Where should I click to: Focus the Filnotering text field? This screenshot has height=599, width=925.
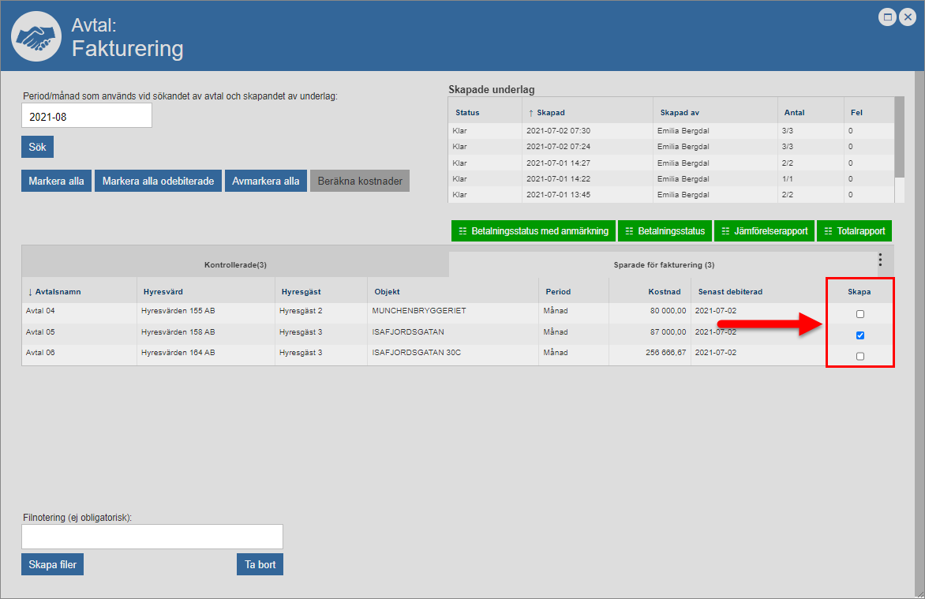[152, 537]
